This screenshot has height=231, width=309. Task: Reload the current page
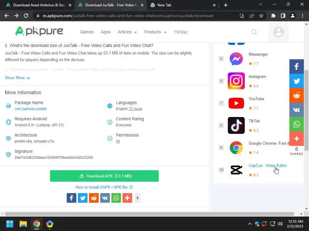(26, 16)
